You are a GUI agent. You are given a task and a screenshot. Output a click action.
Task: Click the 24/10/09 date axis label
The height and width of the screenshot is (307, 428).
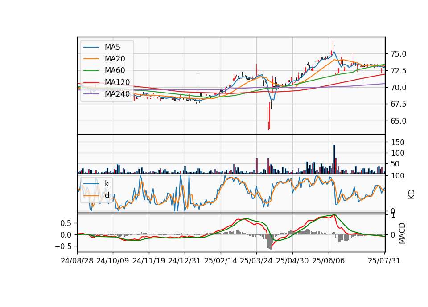point(112,261)
